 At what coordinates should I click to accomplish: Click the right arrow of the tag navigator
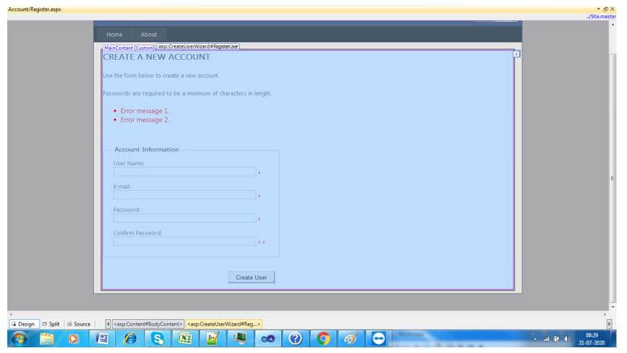pyautogui.click(x=609, y=324)
